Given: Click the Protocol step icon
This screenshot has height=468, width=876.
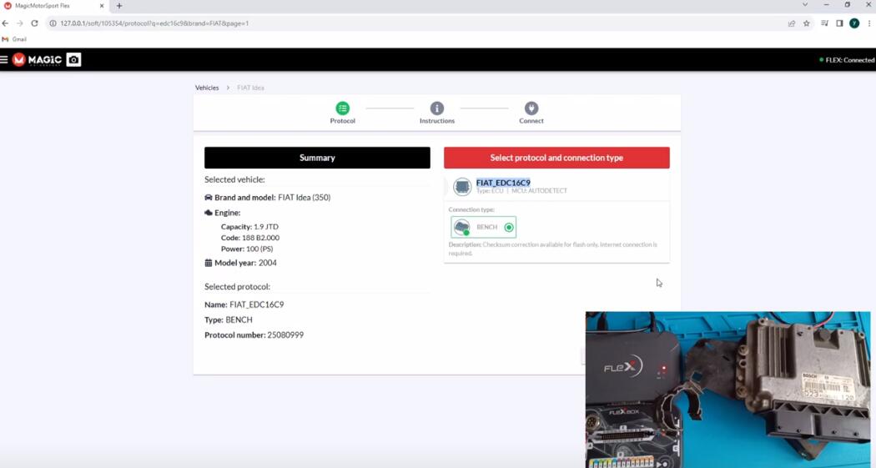Looking at the screenshot, I should tap(342, 108).
